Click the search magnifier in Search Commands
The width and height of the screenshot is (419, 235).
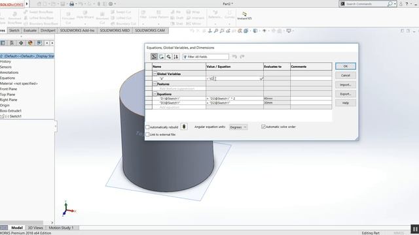pos(390,4)
